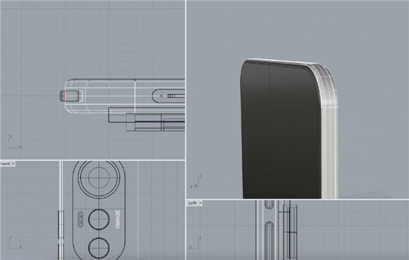Click the axis icon in the Left viewport
The image size is (409, 260).
click(x=195, y=242)
